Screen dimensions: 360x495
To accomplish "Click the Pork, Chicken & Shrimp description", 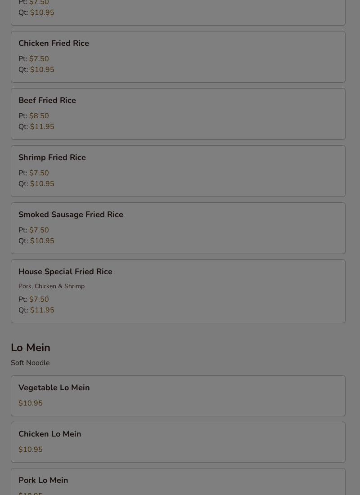I will coord(51,286).
